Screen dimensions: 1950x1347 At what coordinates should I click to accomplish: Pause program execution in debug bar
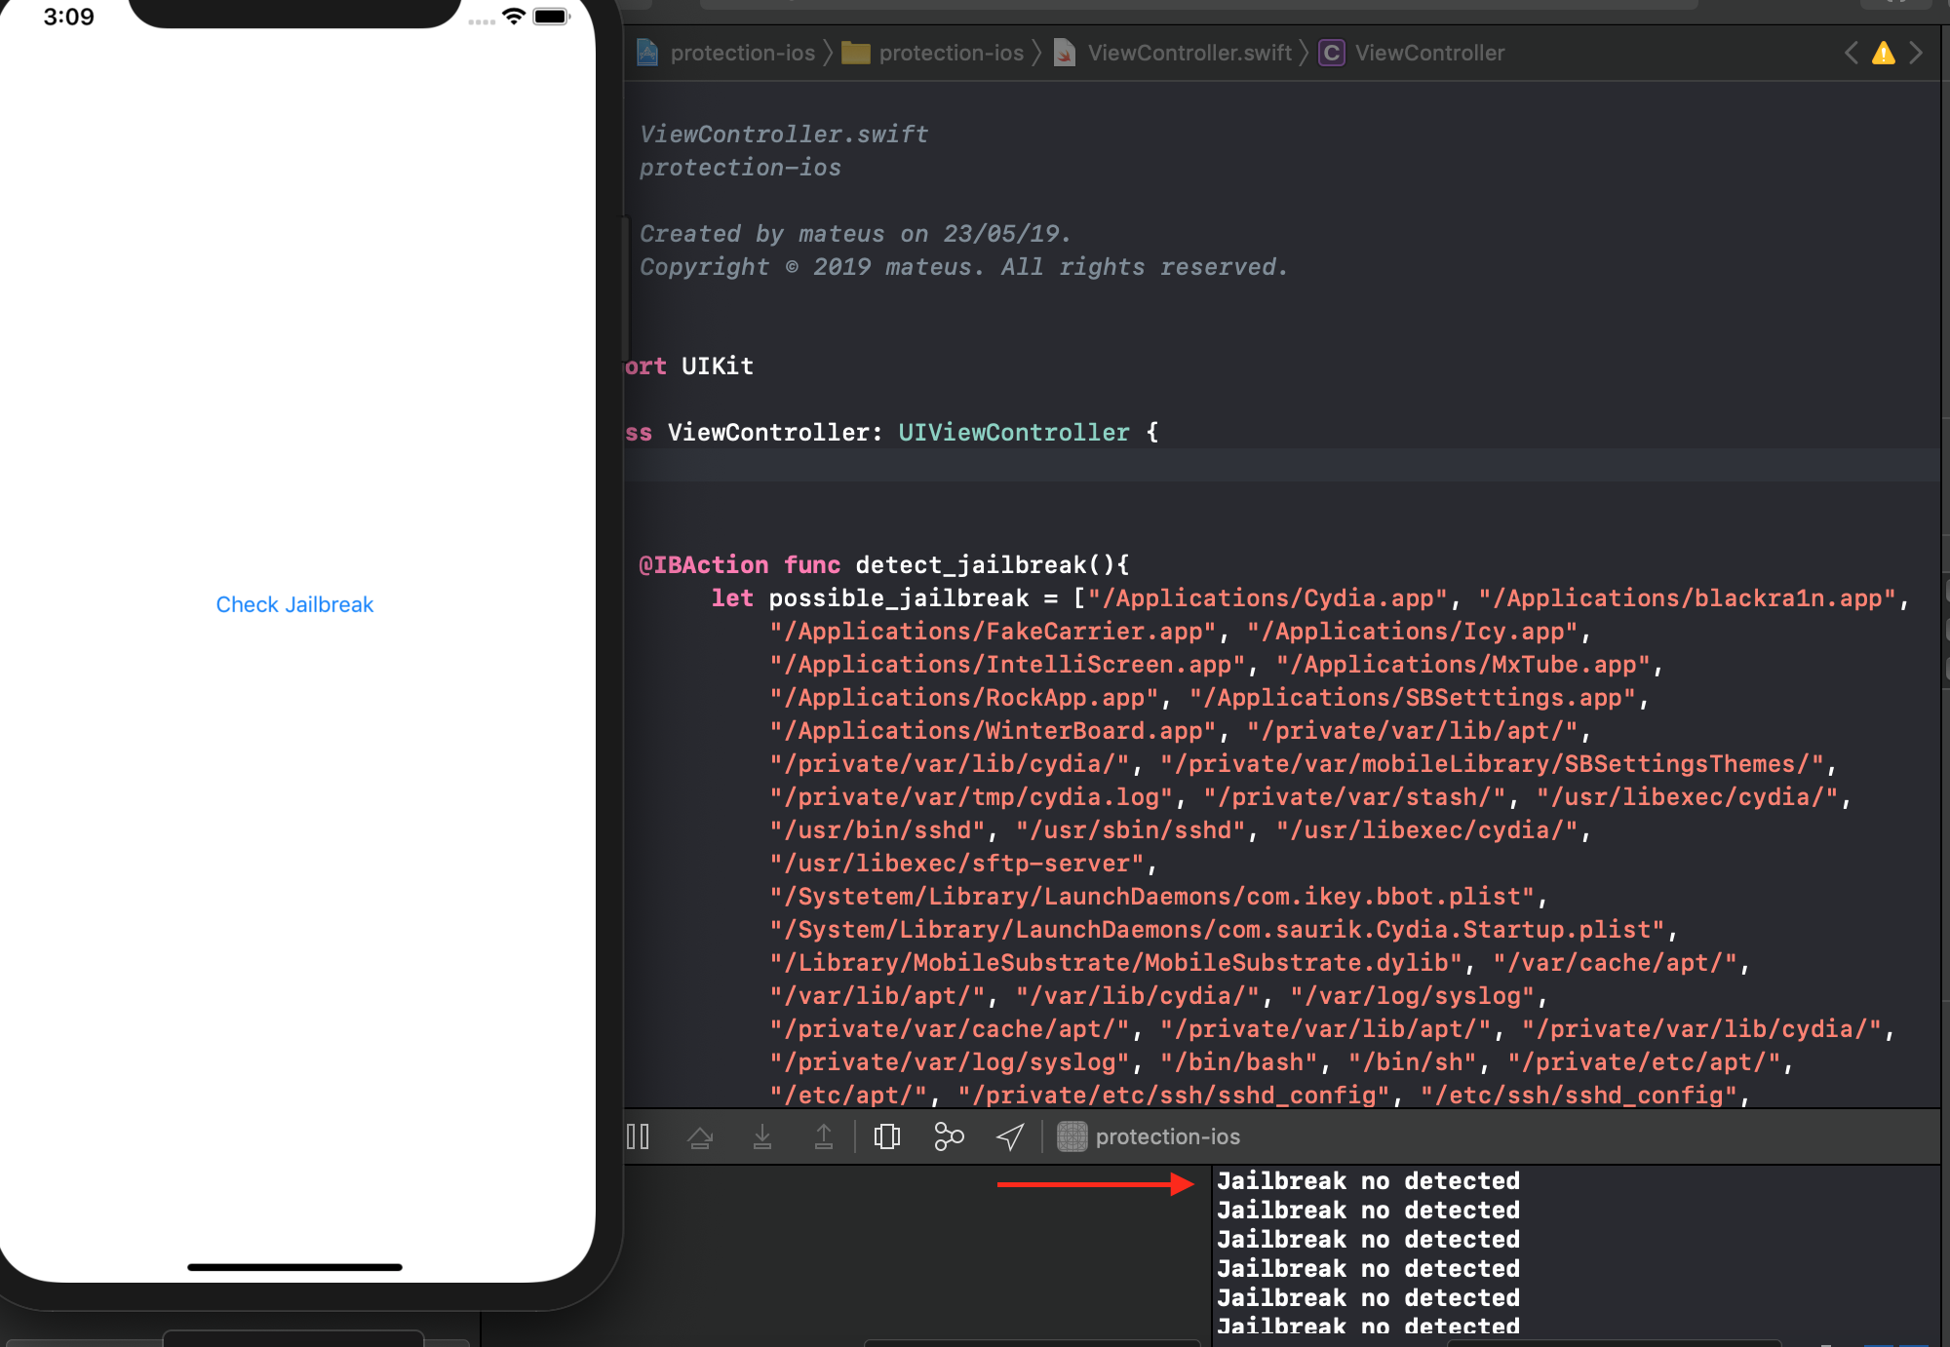638,1136
